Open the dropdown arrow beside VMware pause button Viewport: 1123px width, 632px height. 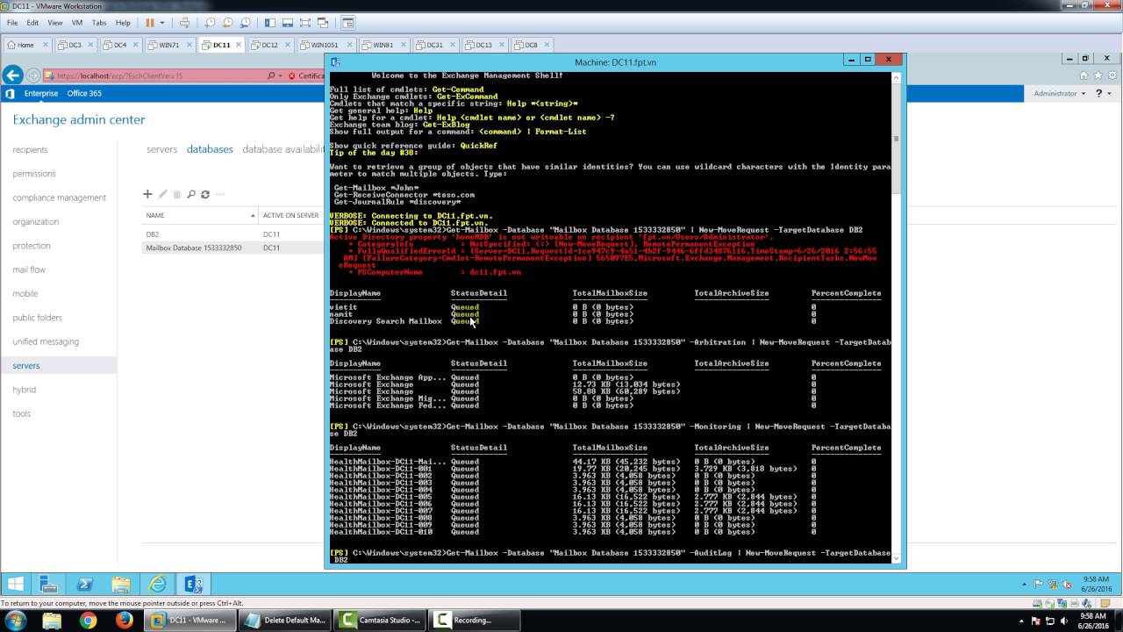click(x=162, y=23)
